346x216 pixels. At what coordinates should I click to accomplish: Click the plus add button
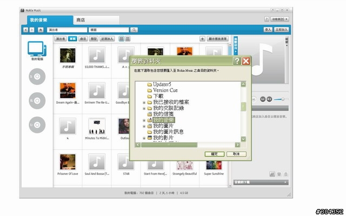pyautogui.click(x=202, y=39)
